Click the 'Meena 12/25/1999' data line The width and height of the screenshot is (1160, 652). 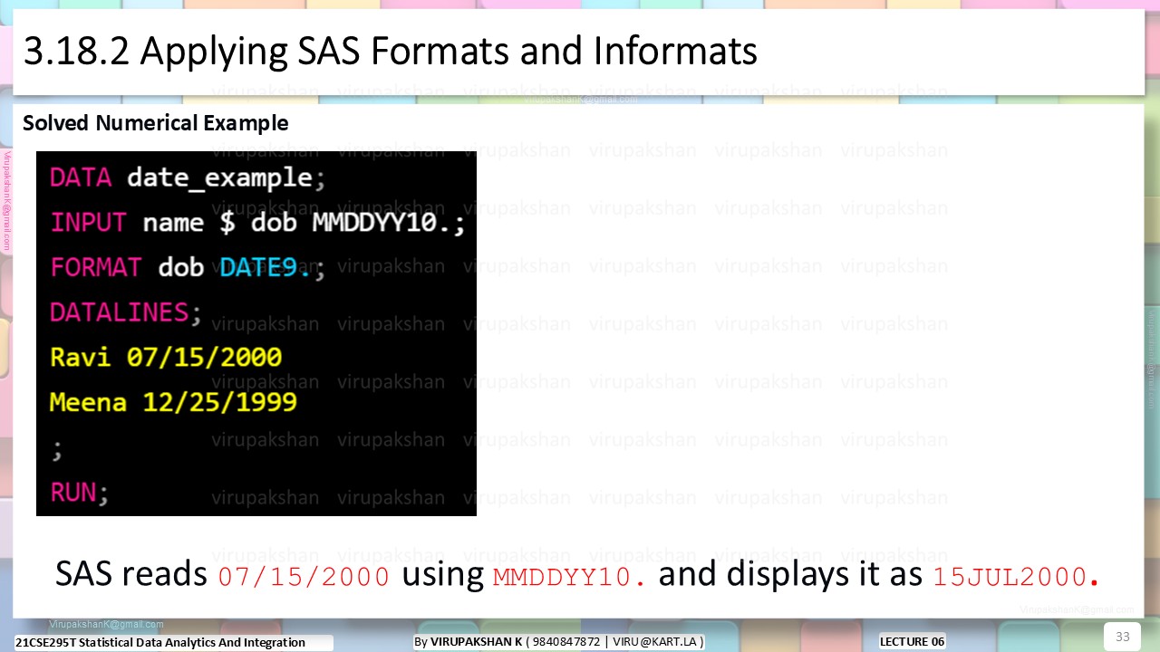pos(173,401)
